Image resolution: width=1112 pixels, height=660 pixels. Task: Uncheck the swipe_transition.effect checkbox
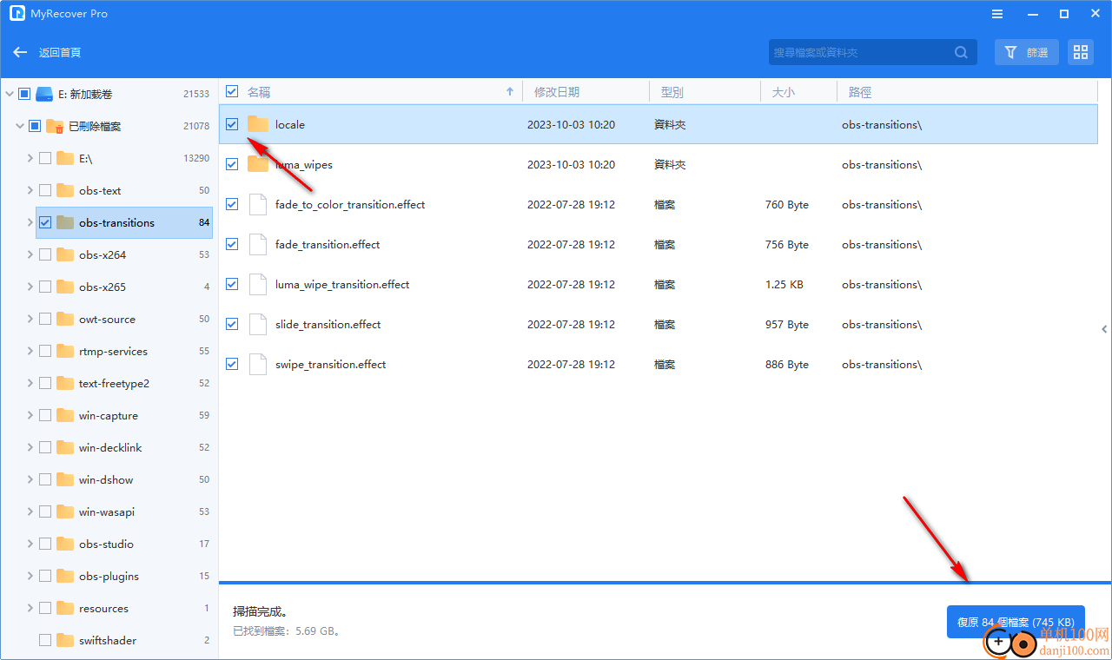point(232,364)
